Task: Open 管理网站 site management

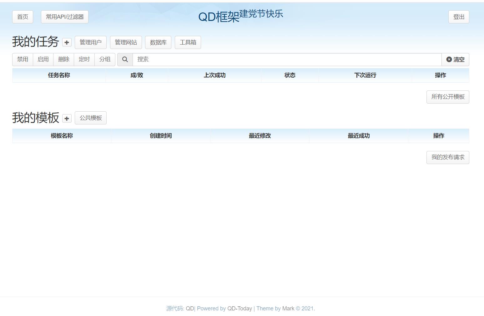Action: 126,42
